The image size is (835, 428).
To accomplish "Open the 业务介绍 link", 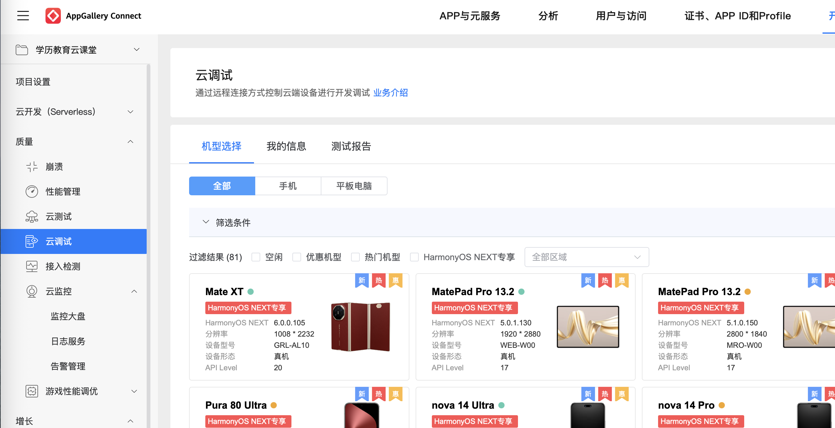I will (x=390, y=93).
